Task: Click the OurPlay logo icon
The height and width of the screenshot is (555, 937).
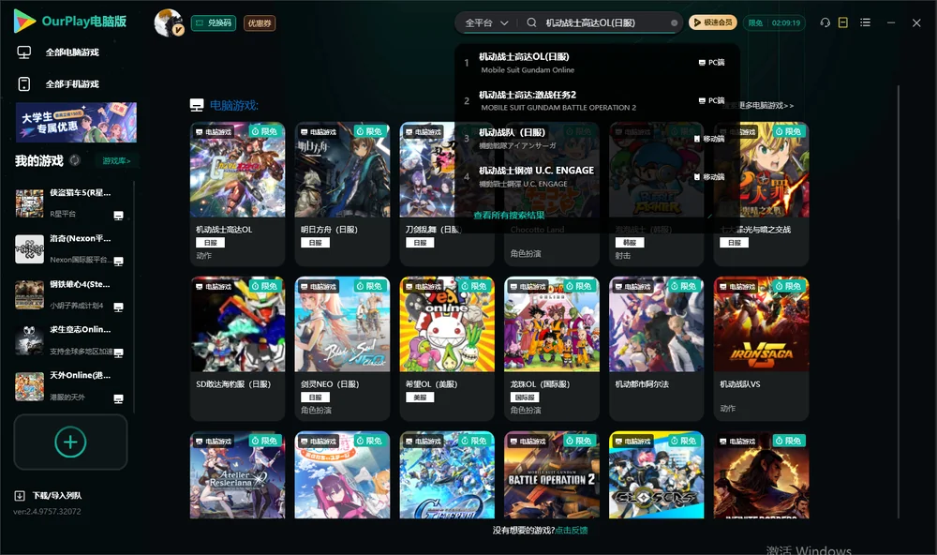Action: point(24,21)
